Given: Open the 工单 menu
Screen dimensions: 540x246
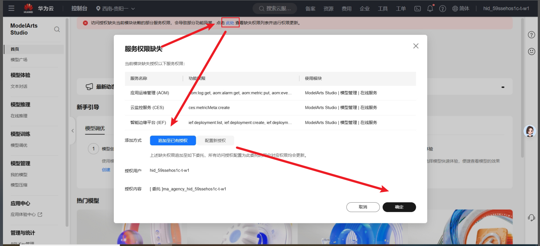Looking at the screenshot, I should tap(401, 9).
